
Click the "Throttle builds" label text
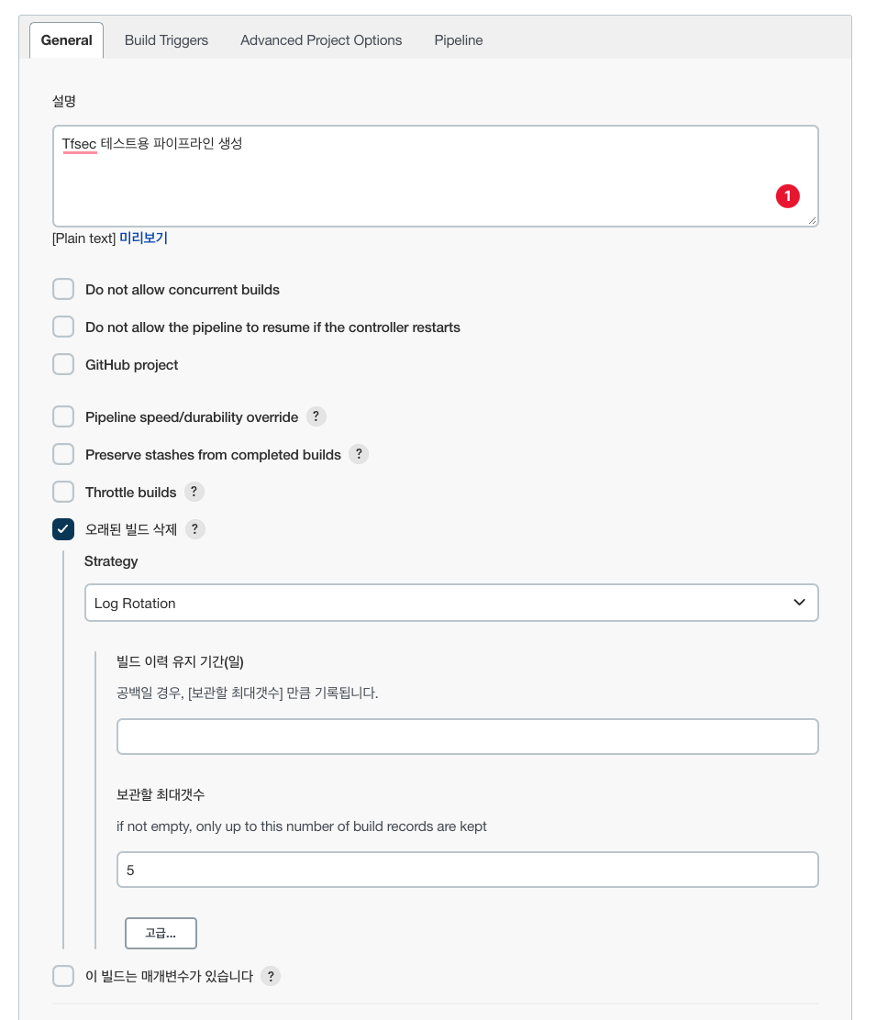tap(131, 493)
